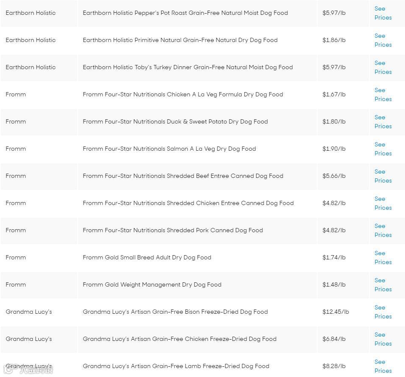Select Earthborn Holistic Pepper's Pot Roast product name
Screen dimensions: 405x377
pos(185,13)
